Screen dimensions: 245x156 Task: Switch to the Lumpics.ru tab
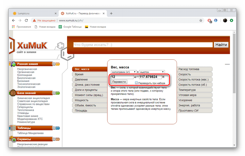(34, 13)
